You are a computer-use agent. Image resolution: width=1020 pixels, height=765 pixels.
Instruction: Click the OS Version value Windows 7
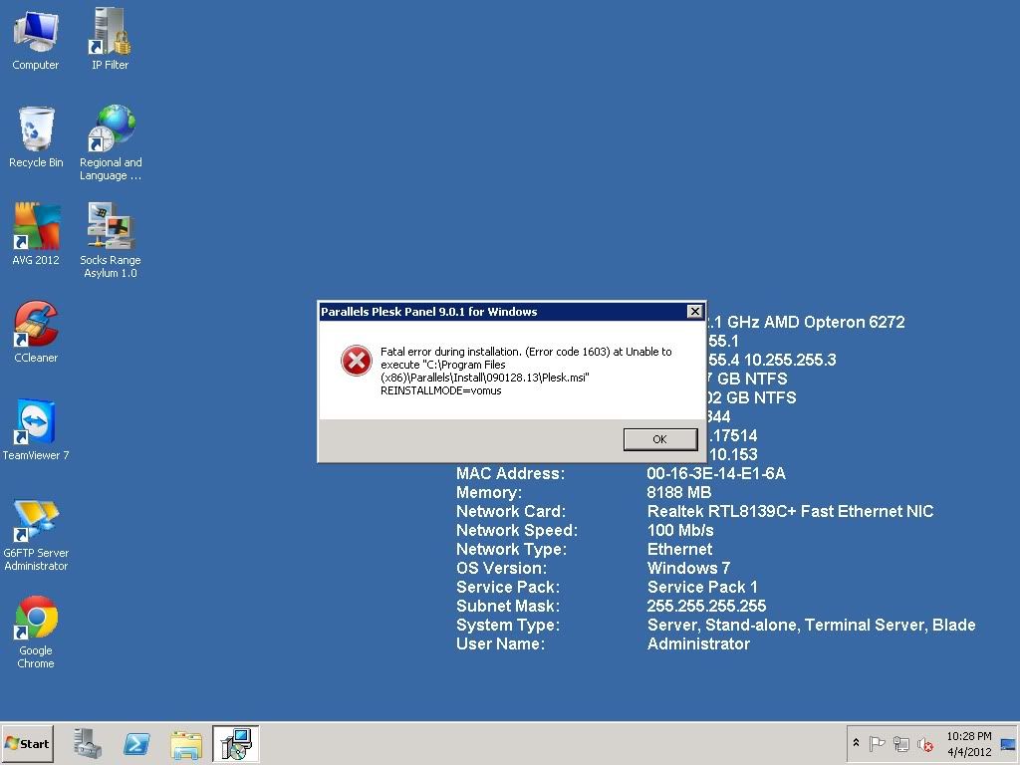point(689,568)
